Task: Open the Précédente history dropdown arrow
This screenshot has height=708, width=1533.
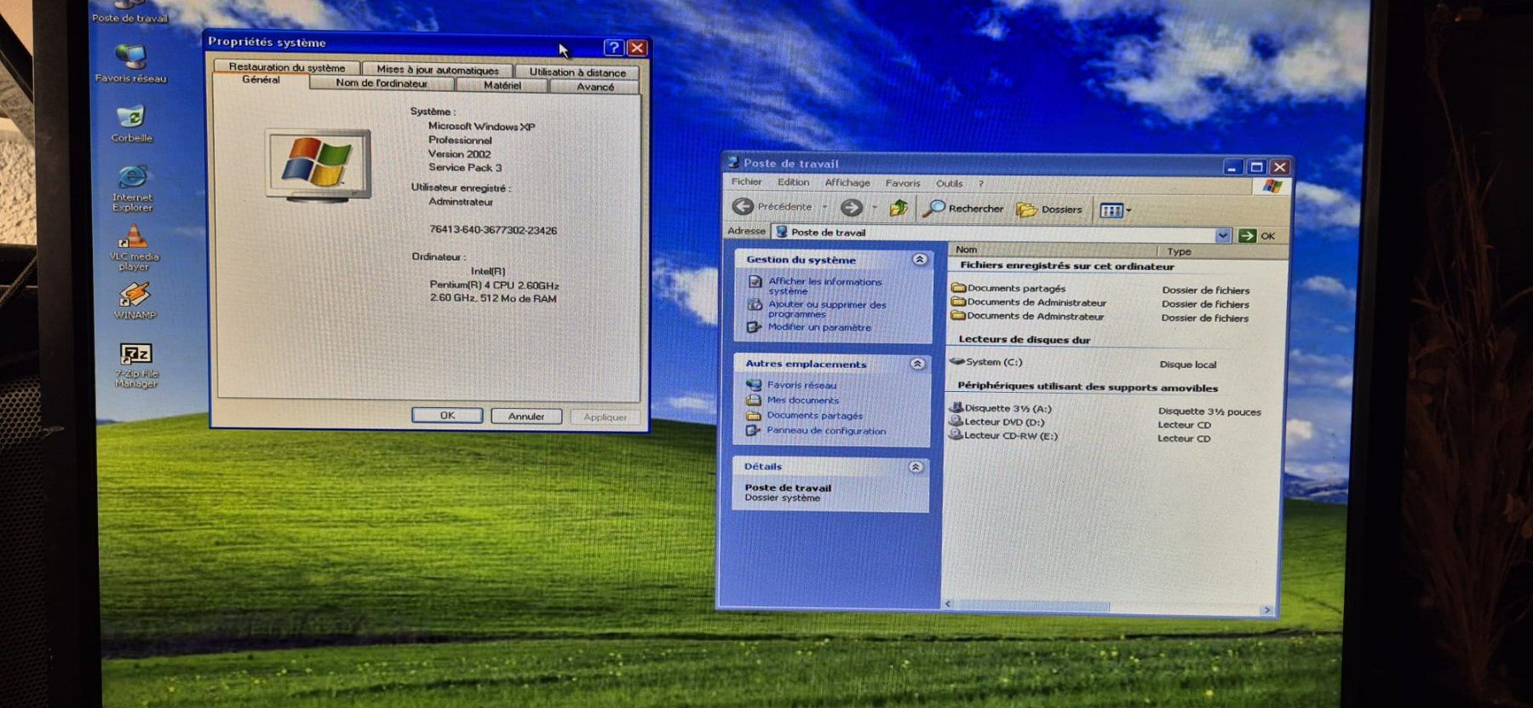Action: click(x=824, y=207)
